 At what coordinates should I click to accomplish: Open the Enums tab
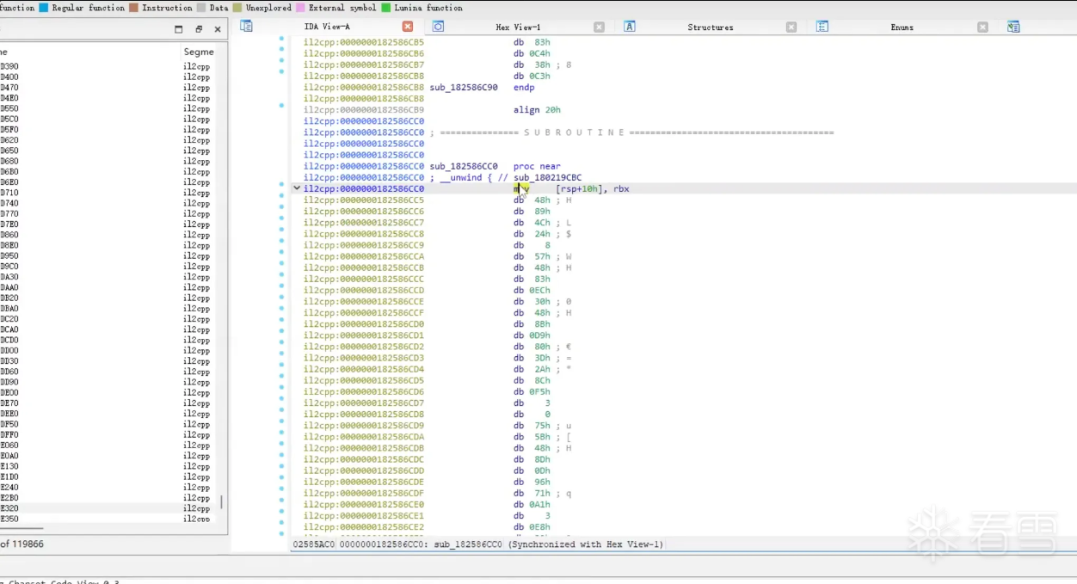(x=902, y=28)
